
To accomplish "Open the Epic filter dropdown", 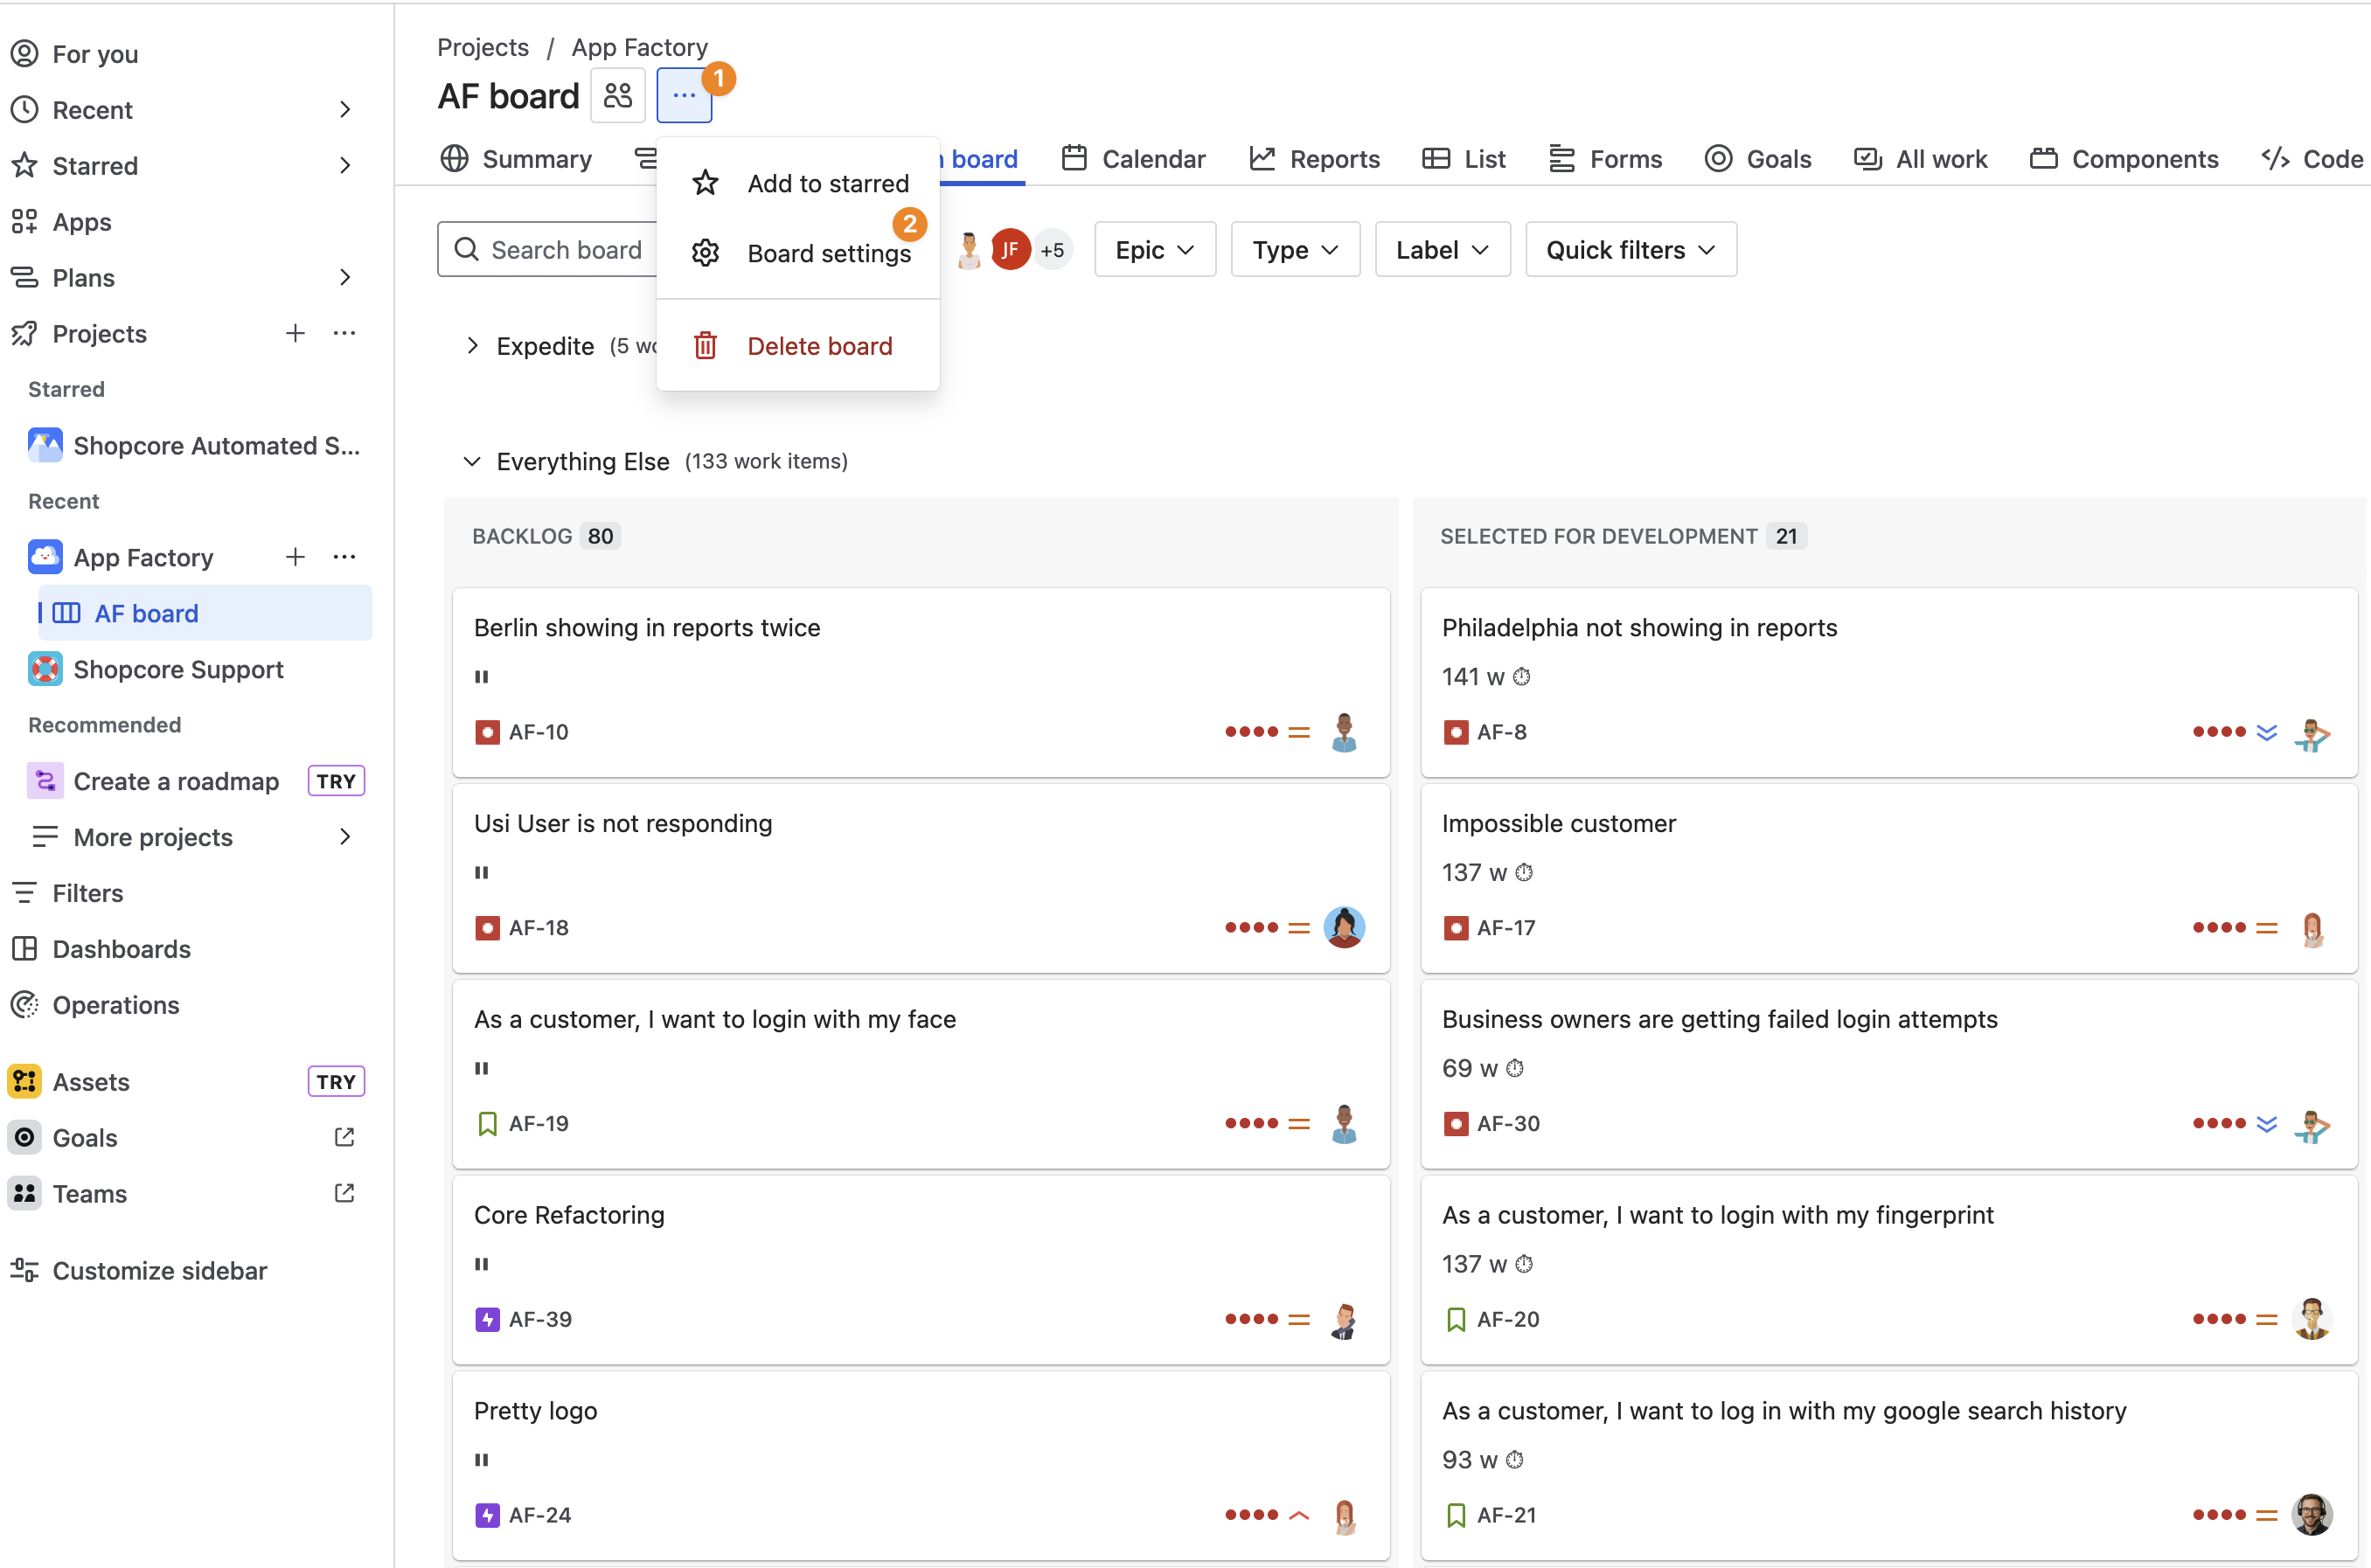I will [x=1155, y=249].
